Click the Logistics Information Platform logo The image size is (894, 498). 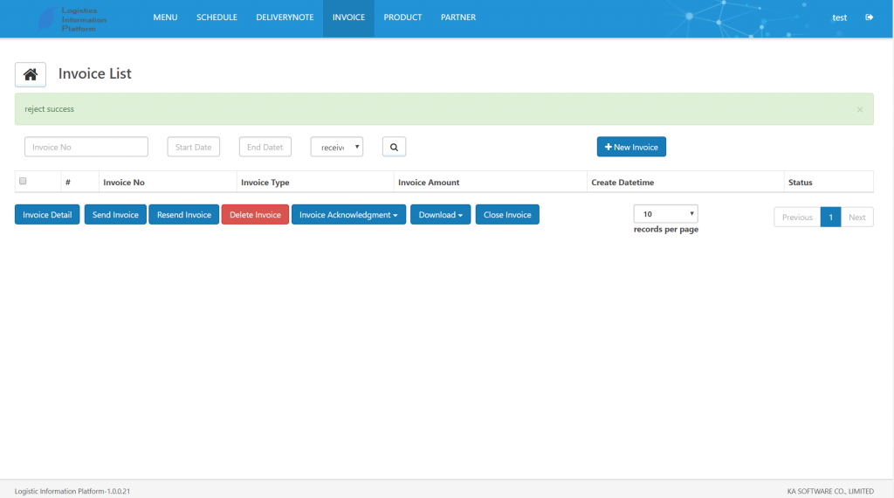pyautogui.click(x=72, y=19)
